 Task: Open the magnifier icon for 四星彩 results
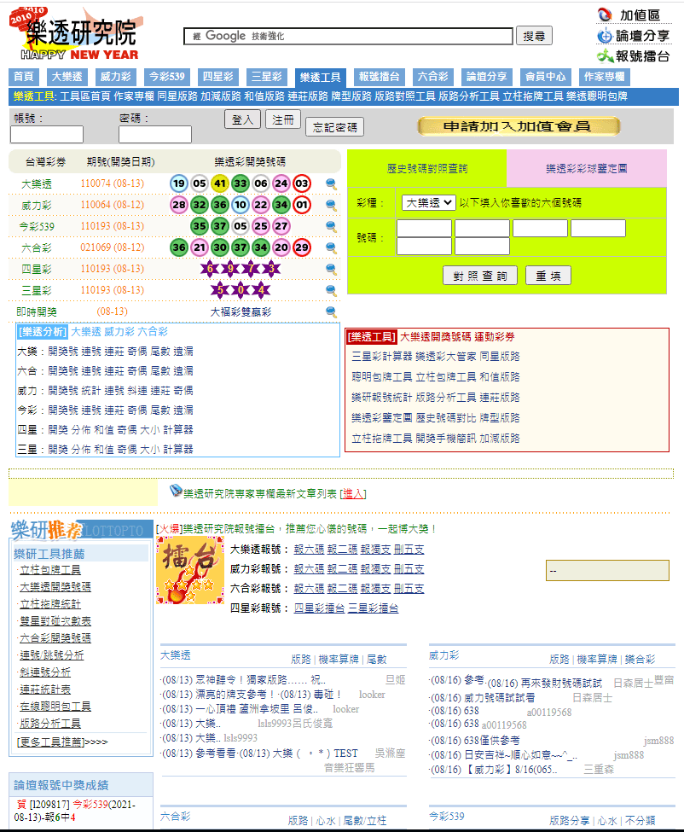[331, 269]
